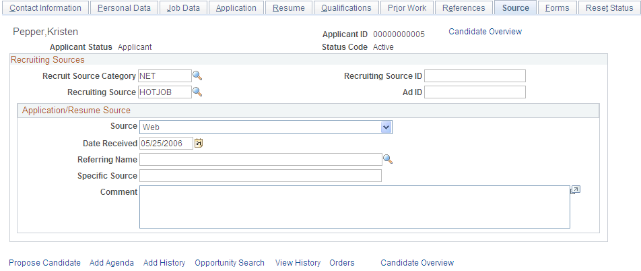
Task: Click the Specific Source text field
Action: click(261, 176)
